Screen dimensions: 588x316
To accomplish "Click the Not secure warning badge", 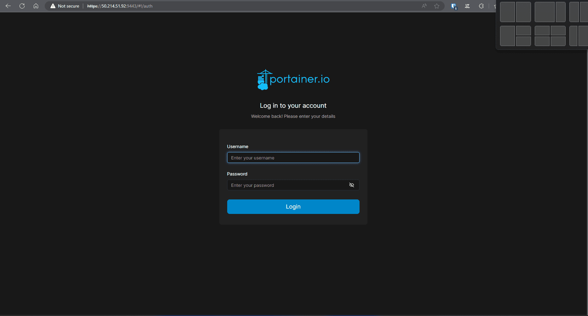I will point(65,6).
